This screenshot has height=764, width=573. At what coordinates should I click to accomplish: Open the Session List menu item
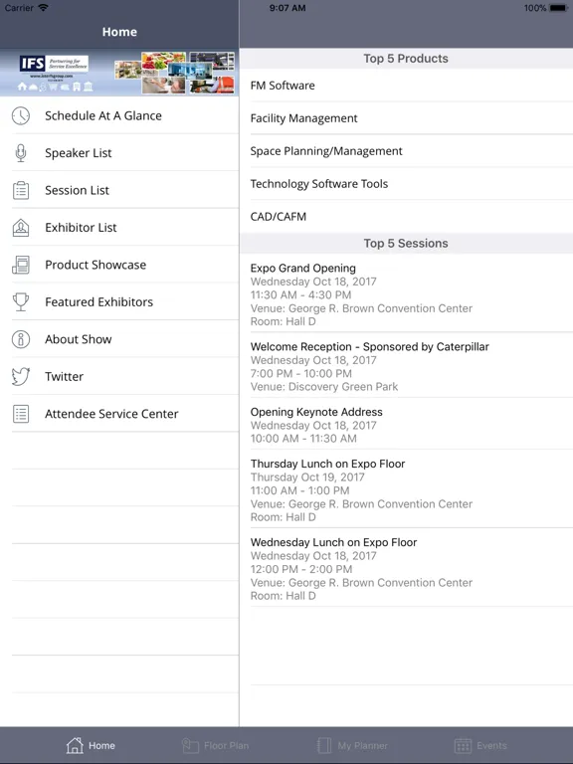pyautogui.click(x=119, y=191)
